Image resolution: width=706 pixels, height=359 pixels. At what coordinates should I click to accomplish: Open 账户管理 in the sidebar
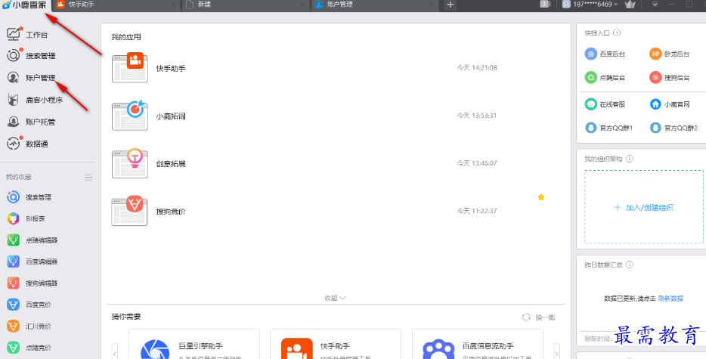point(31,78)
